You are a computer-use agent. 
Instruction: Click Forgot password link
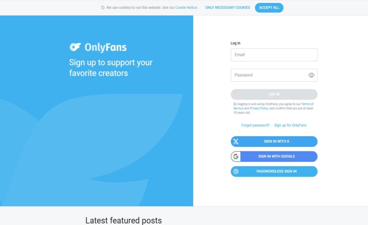255,125
